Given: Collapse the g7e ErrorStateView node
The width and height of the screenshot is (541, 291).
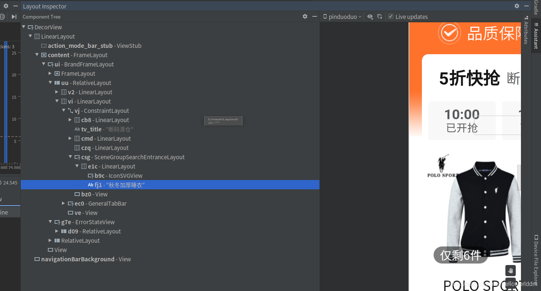Looking at the screenshot, I should click(50, 222).
